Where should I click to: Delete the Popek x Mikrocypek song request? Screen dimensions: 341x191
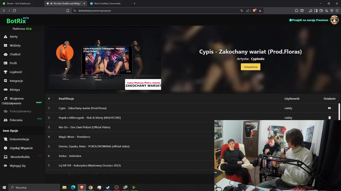point(330,118)
